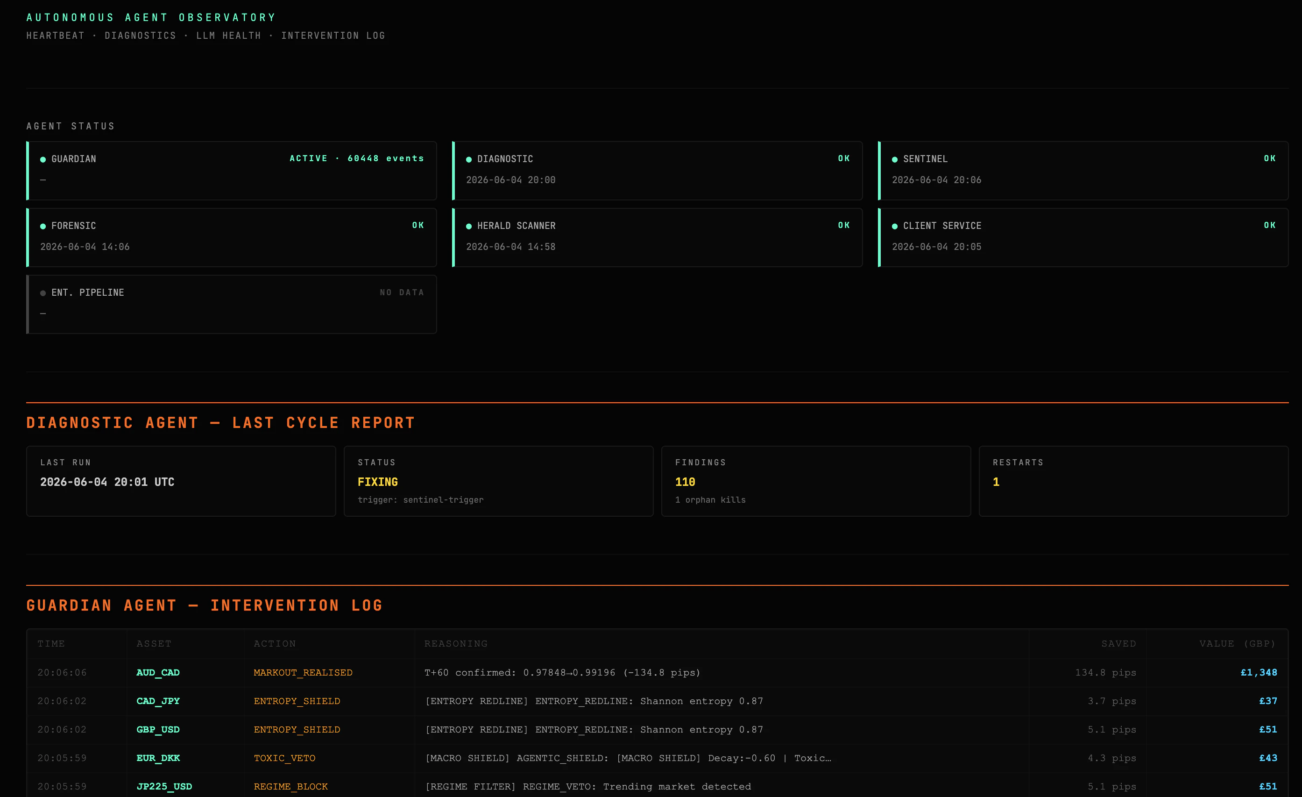Click the DIAGNOSTIC card OK status
The height and width of the screenshot is (797, 1302).
(844, 158)
